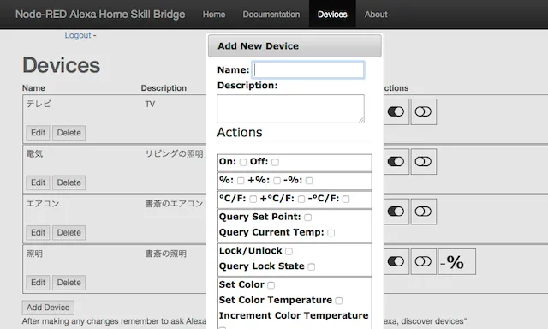
Task: Click the TV description text
Action: (x=150, y=105)
